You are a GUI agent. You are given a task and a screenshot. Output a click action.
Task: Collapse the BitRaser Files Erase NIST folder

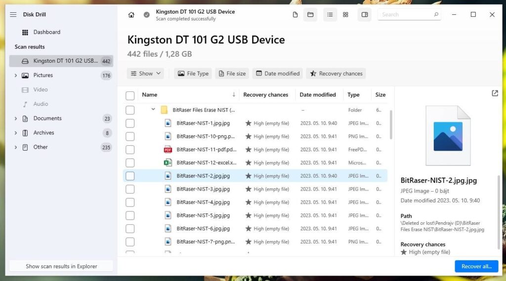tap(153, 109)
